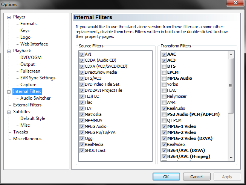
Task: Uncheck the MPEG-2 Video (DXVA) filter
Action: click(164, 138)
